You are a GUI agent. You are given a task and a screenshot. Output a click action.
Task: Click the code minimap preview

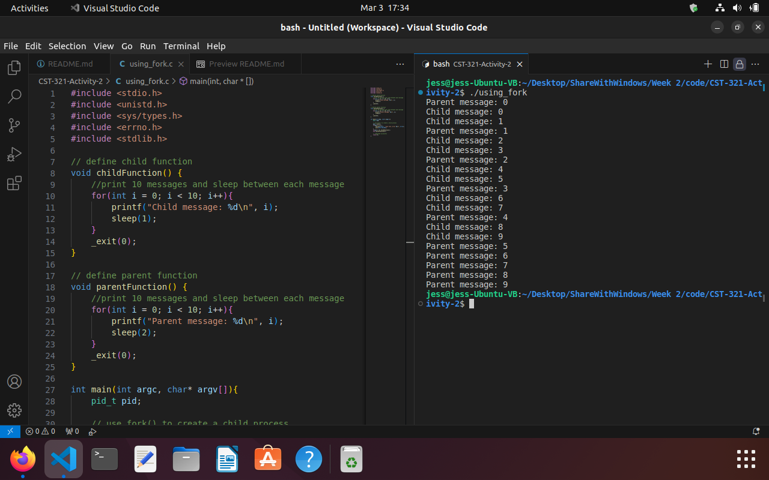(x=386, y=112)
